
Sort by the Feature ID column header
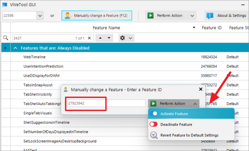[212, 28]
